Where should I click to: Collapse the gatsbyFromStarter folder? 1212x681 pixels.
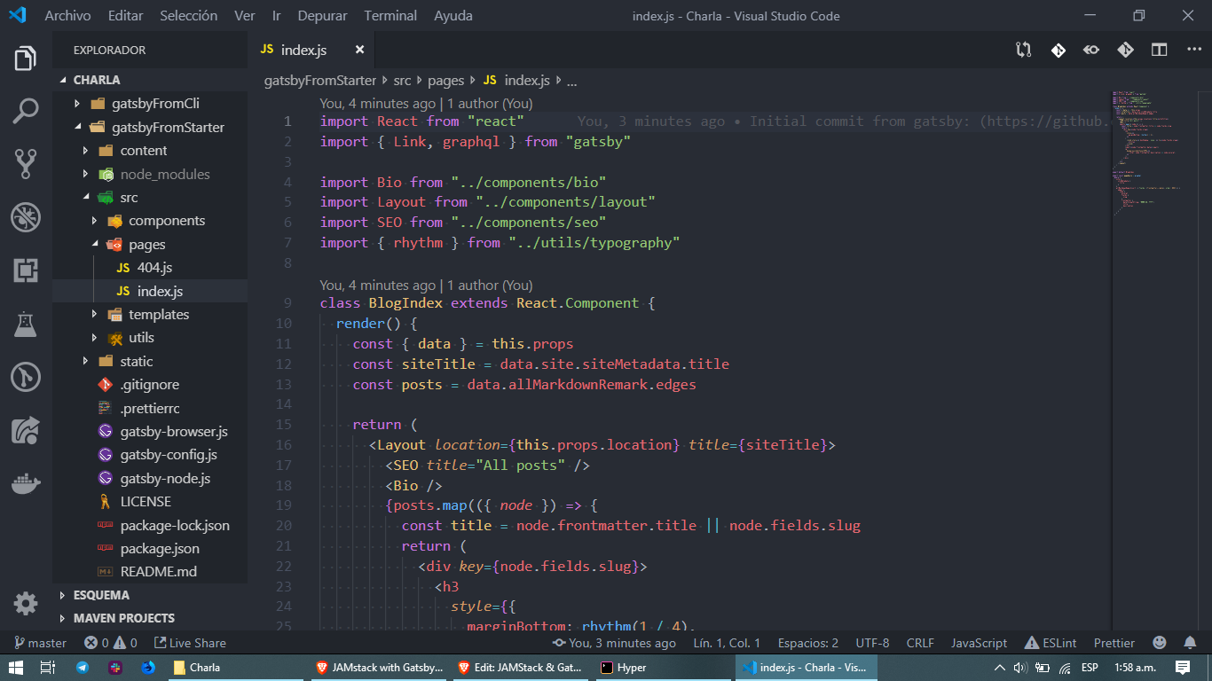[150, 127]
